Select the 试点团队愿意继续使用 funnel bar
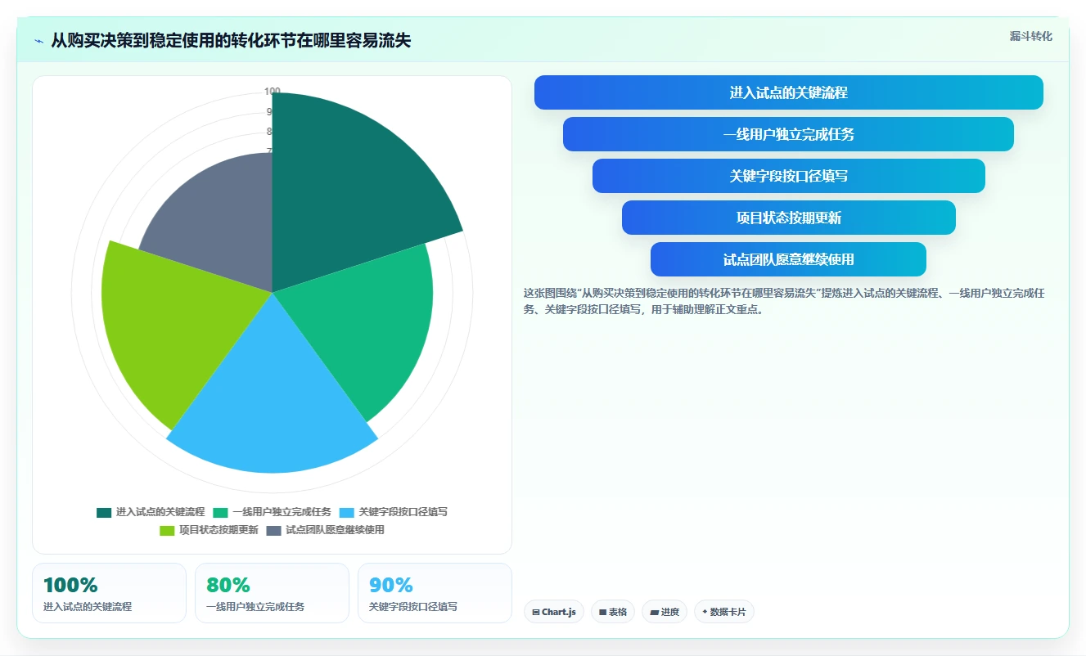This screenshot has width=1086, height=656. click(x=789, y=259)
